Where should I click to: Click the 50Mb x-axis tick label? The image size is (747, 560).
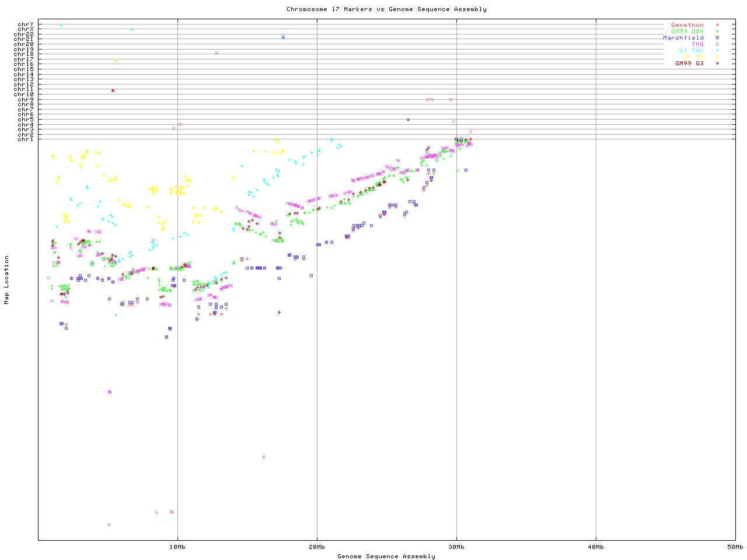pyautogui.click(x=735, y=547)
